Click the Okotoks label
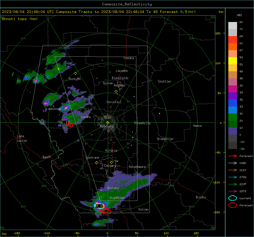254x237 pixels. pyautogui.click(x=113, y=188)
